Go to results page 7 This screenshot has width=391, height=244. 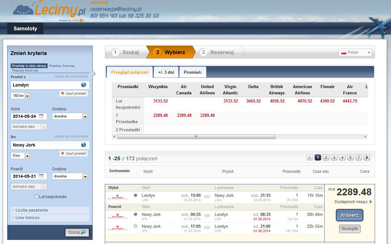(358, 157)
